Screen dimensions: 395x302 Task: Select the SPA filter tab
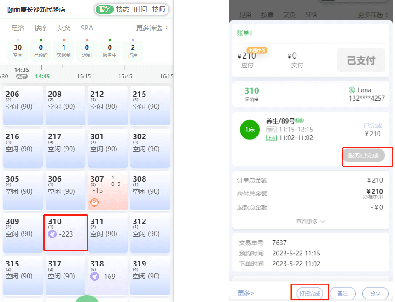pyautogui.click(x=87, y=28)
